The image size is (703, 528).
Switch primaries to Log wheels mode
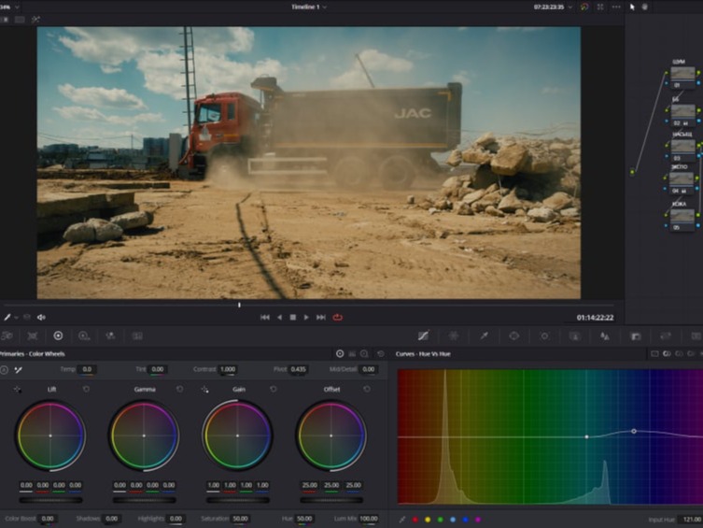click(x=364, y=354)
